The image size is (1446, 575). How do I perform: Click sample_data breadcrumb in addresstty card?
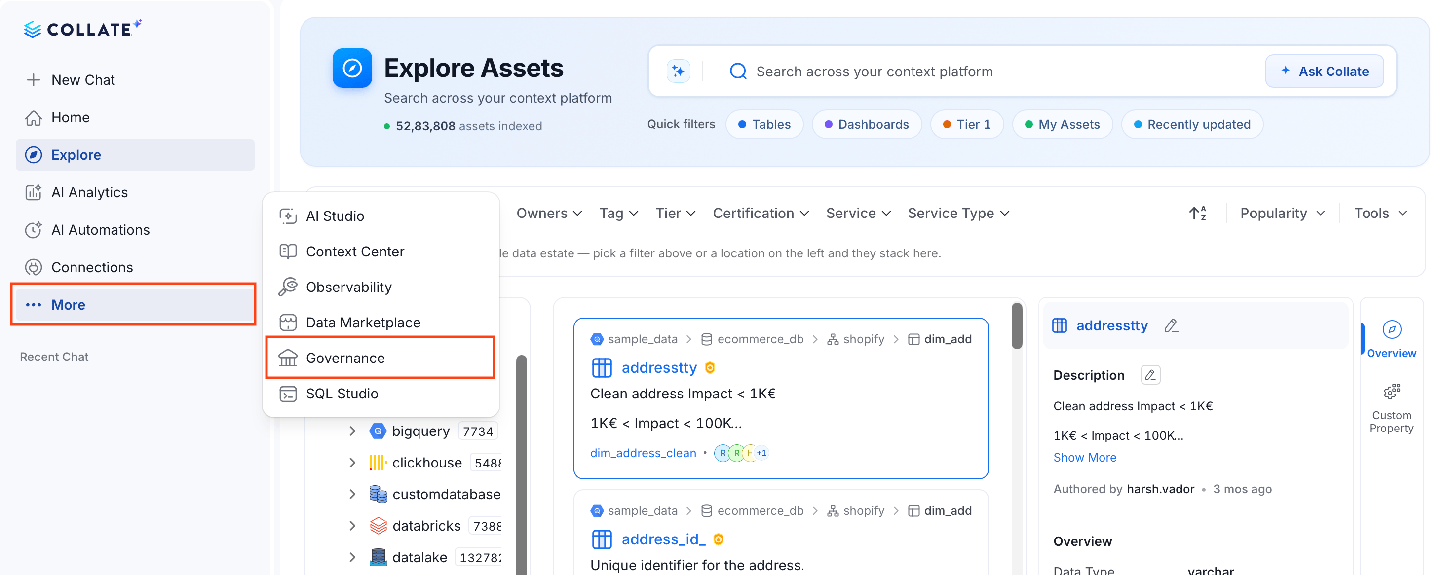point(642,339)
